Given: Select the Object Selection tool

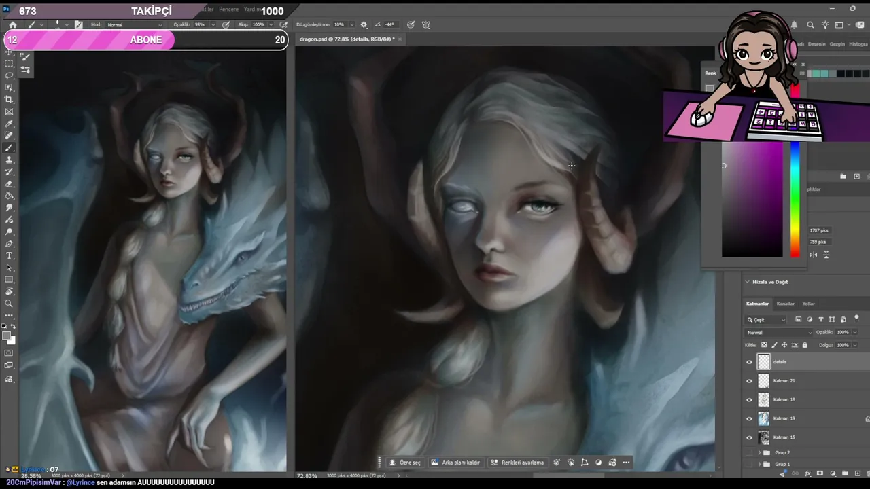Looking at the screenshot, I should click(9, 88).
